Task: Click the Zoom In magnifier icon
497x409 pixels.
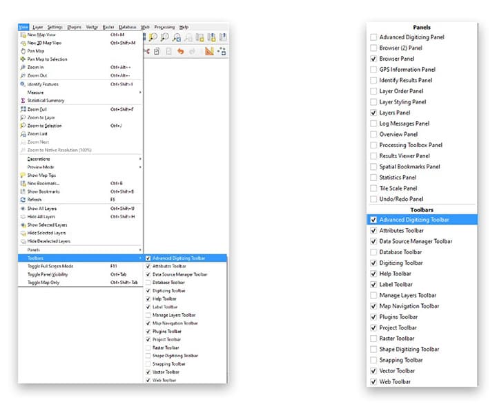Action: click(23, 67)
